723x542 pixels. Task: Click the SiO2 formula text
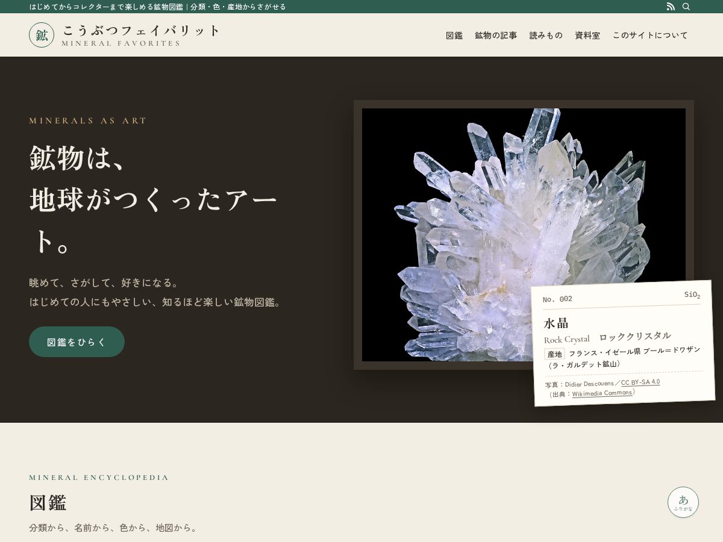692,295
